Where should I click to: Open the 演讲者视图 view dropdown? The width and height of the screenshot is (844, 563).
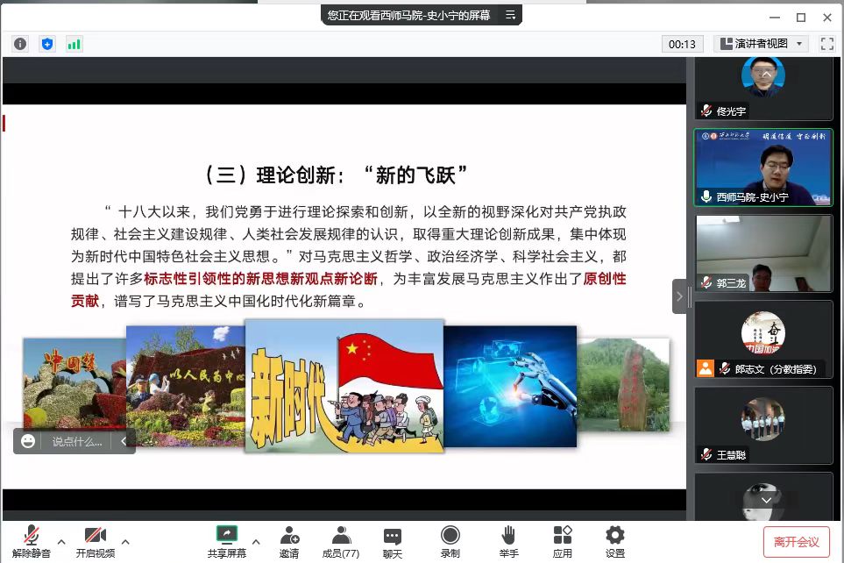point(760,44)
